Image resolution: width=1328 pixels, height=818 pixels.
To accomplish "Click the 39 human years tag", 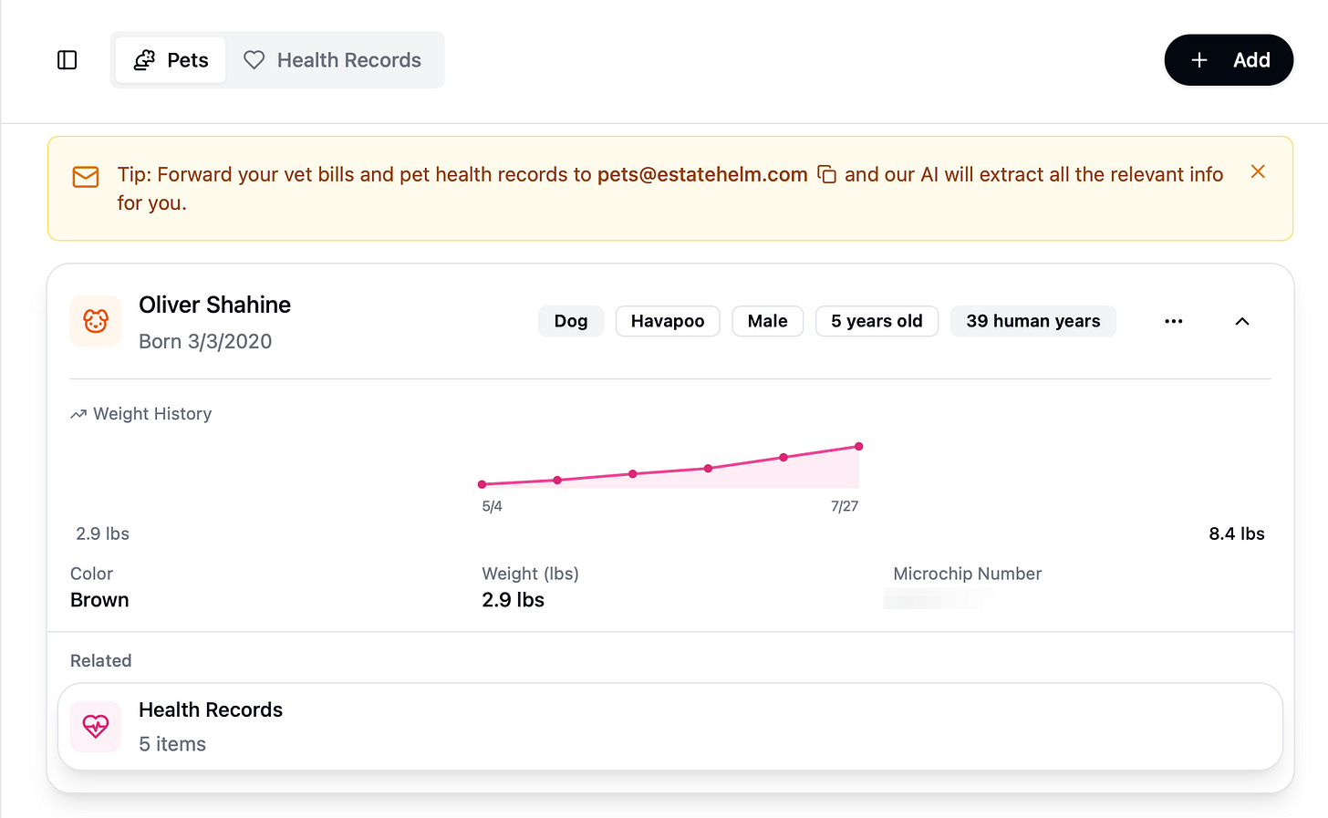I will click(1033, 321).
